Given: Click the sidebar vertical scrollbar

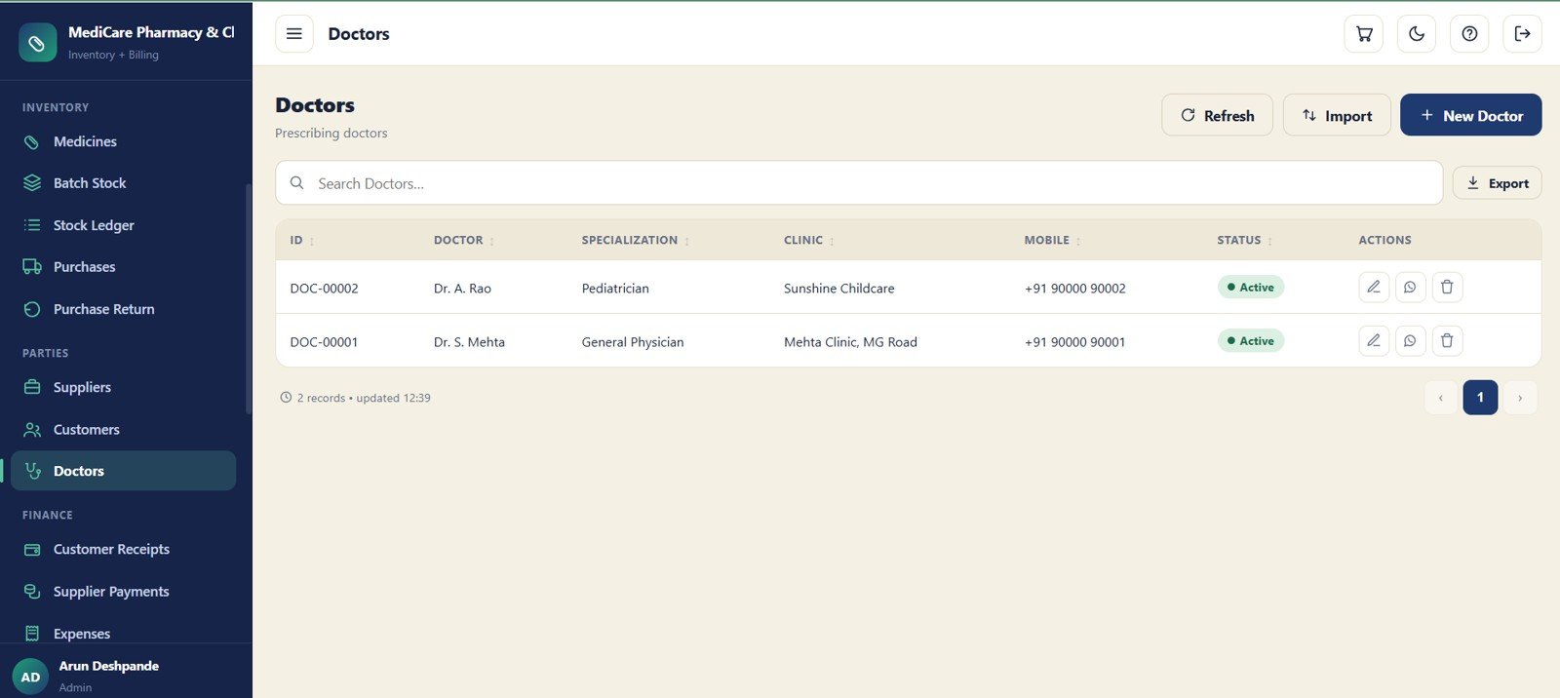Looking at the screenshot, I should [249, 298].
